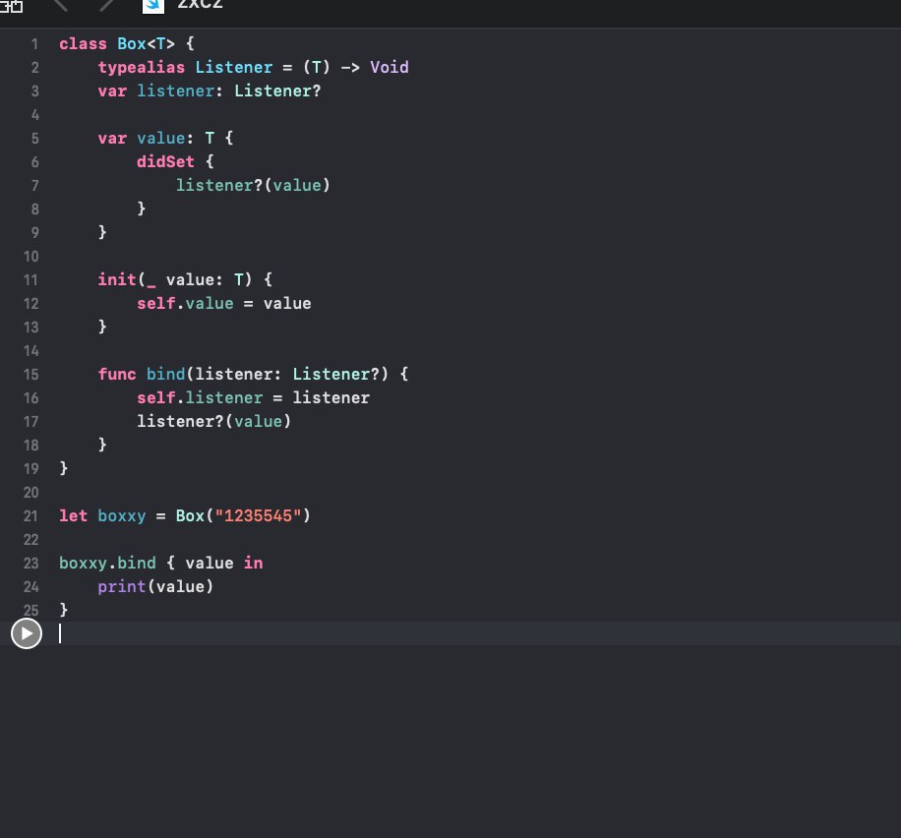Screen dimensions: 901x838
Task: Click the 'bind' function name on line 15
Action: click(165, 374)
